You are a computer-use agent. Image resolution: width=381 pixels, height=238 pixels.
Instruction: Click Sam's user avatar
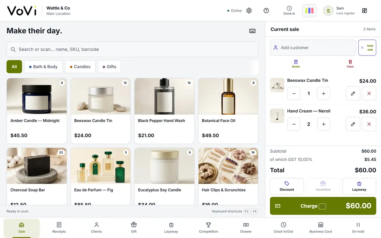[328, 11]
